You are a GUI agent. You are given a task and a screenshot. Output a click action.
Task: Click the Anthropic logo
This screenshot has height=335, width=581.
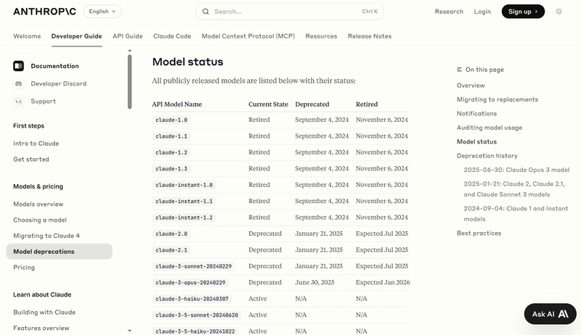pyautogui.click(x=44, y=12)
